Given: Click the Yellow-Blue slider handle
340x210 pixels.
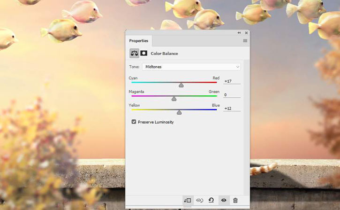Looking at the screenshot, I should pyautogui.click(x=179, y=112).
